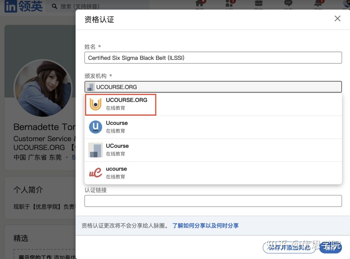
Task: Open 了解如何分享以及何时分享 link
Action: [x=205, y=226]
